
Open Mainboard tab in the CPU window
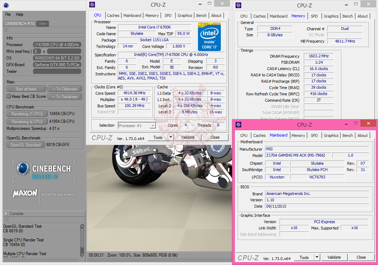(x=132, y=15)
